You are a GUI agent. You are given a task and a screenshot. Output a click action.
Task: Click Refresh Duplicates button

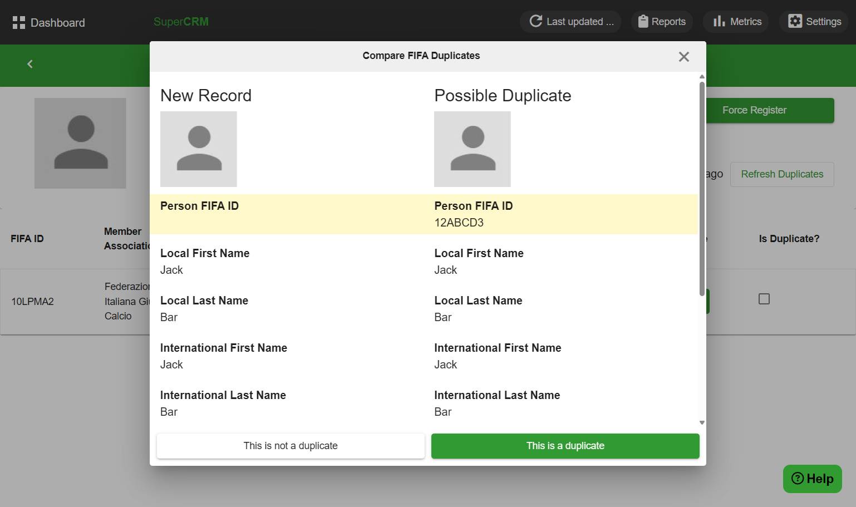point(782,174)
